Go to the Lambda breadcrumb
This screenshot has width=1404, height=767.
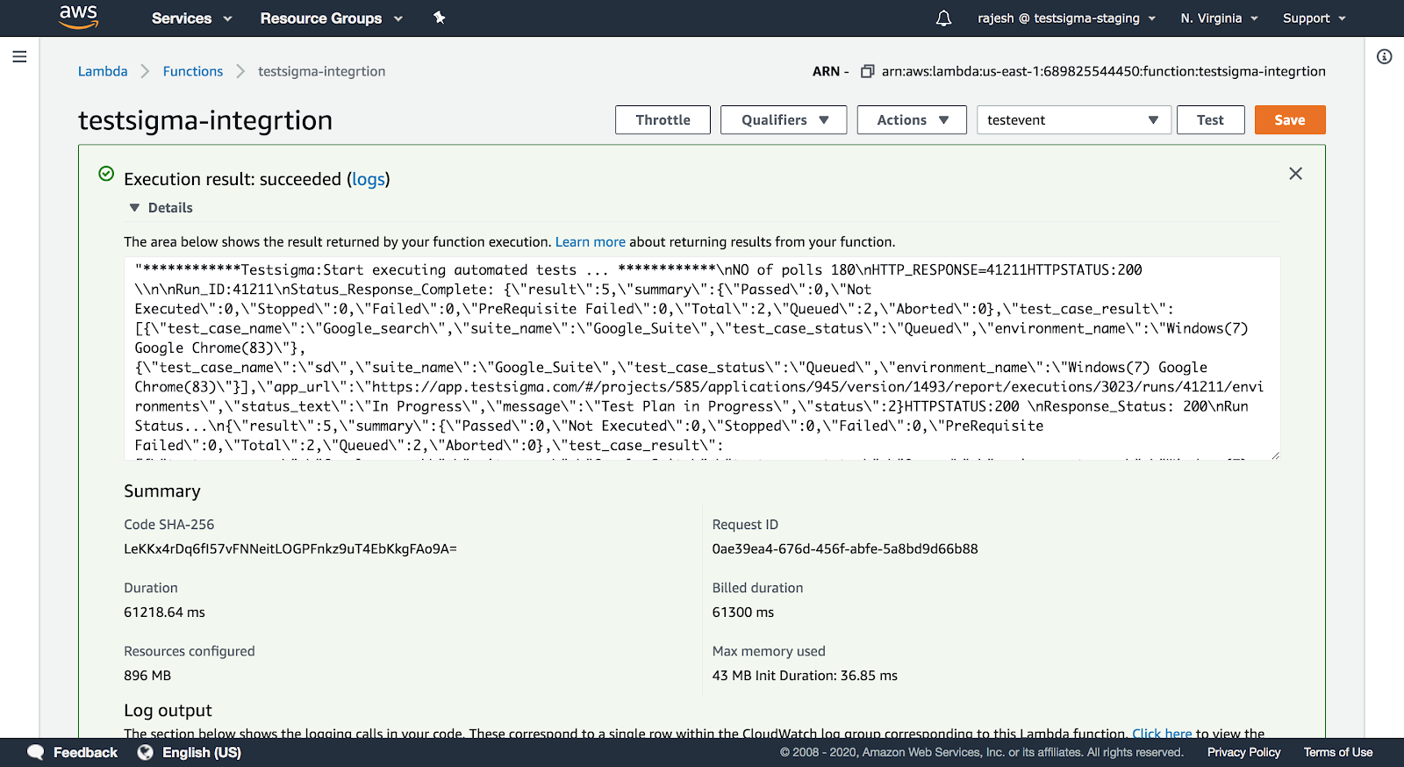click(x=103, y=71)
